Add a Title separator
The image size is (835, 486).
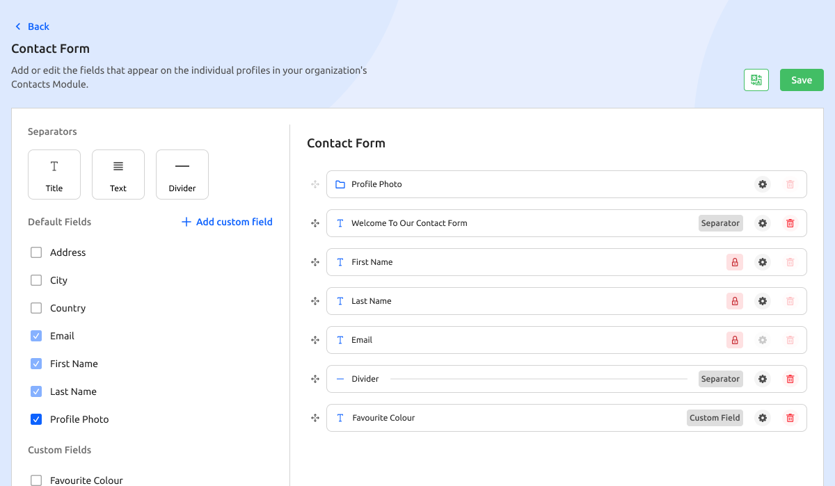pyautogui.click(x=54, y=175)
